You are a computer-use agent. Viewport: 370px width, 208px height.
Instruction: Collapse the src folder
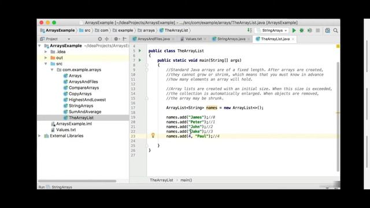(x=46, y=64)
